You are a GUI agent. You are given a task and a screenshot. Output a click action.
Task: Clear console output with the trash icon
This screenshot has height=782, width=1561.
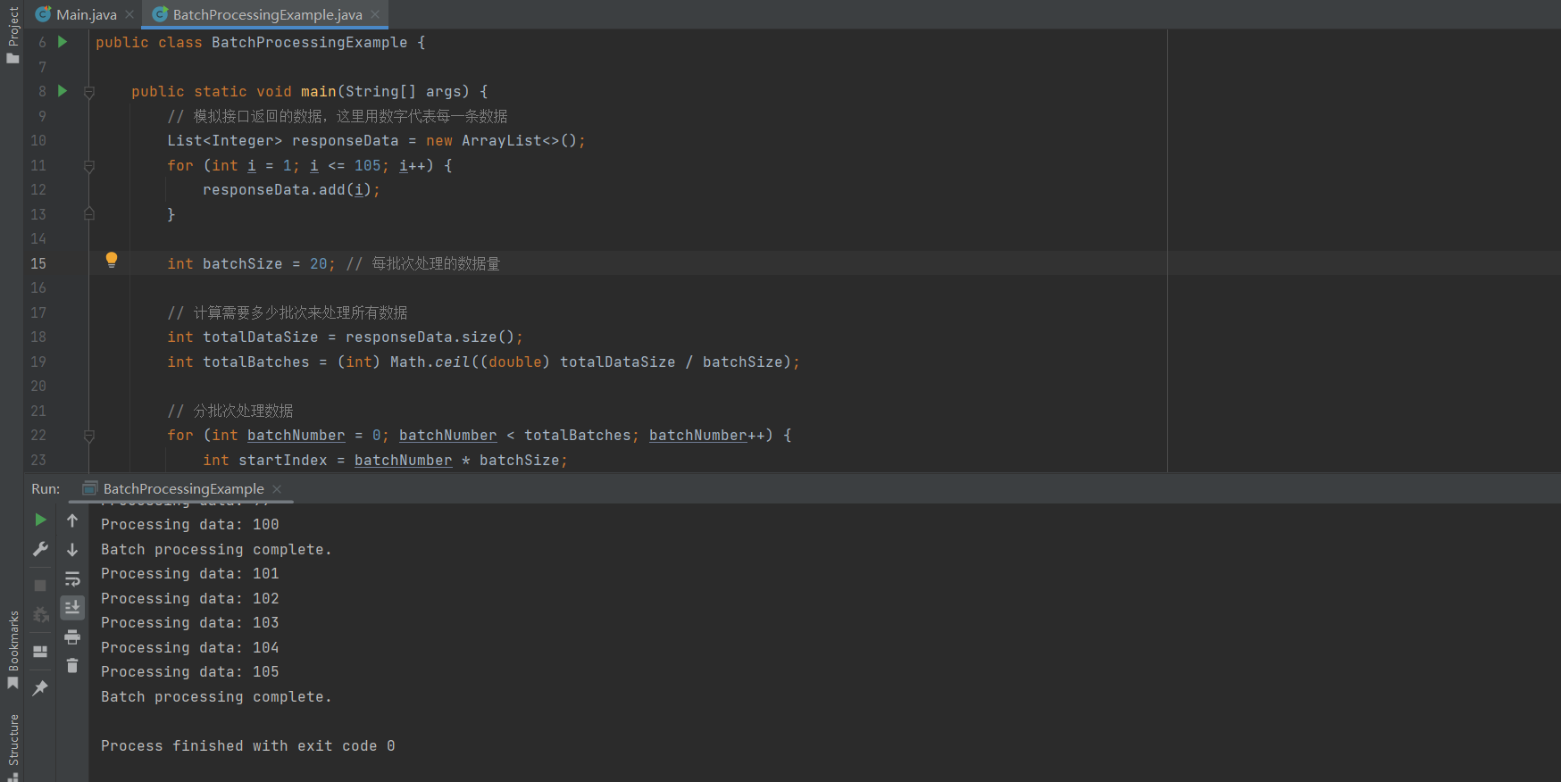coord(72,666)
